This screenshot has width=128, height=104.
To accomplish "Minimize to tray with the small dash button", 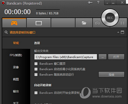I will click(107, 3).
